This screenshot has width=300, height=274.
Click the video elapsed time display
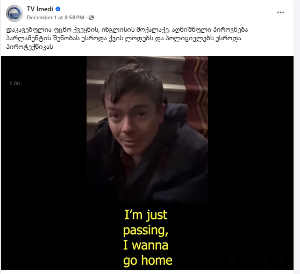[31, 261]
